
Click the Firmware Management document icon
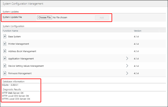[x=5, y=73]
